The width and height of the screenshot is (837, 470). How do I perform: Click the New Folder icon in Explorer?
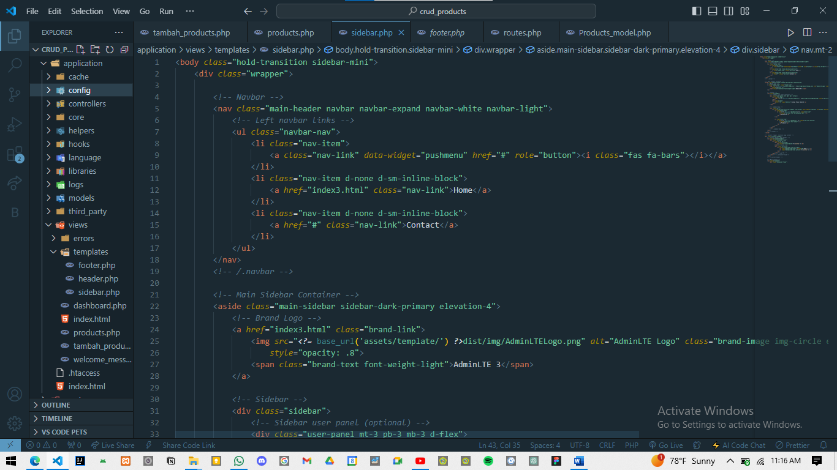(x=95, y=50)
